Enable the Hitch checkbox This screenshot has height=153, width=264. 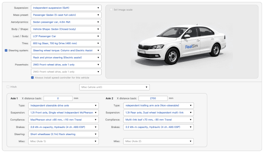click(8, 87)
